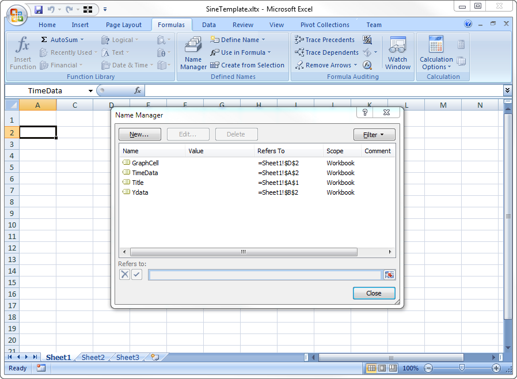Select the TimeData row in names list

click(145, 173)
